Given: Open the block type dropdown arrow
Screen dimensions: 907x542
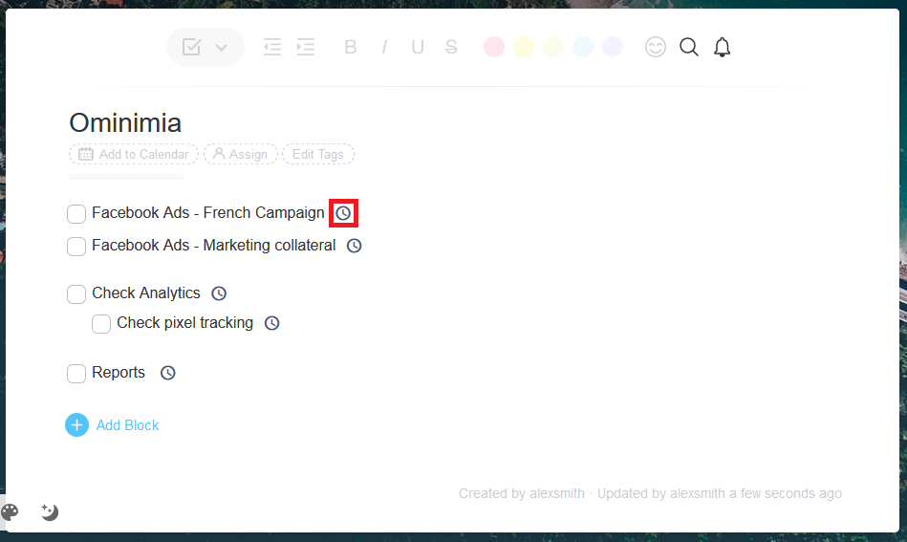Looking at the screenshot, I should tap(222, 48).
